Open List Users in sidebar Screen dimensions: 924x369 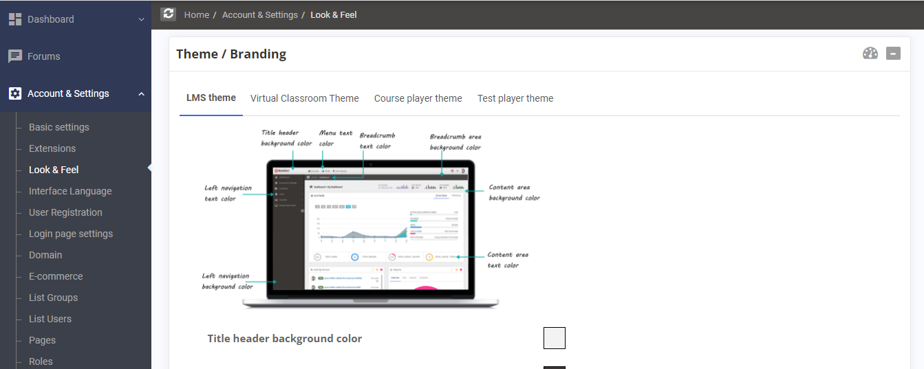coord(50,319)
